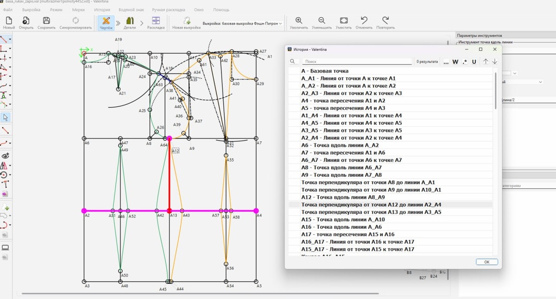Open a file with the Открыть icon
556x299 pixels.
(26, 21)
